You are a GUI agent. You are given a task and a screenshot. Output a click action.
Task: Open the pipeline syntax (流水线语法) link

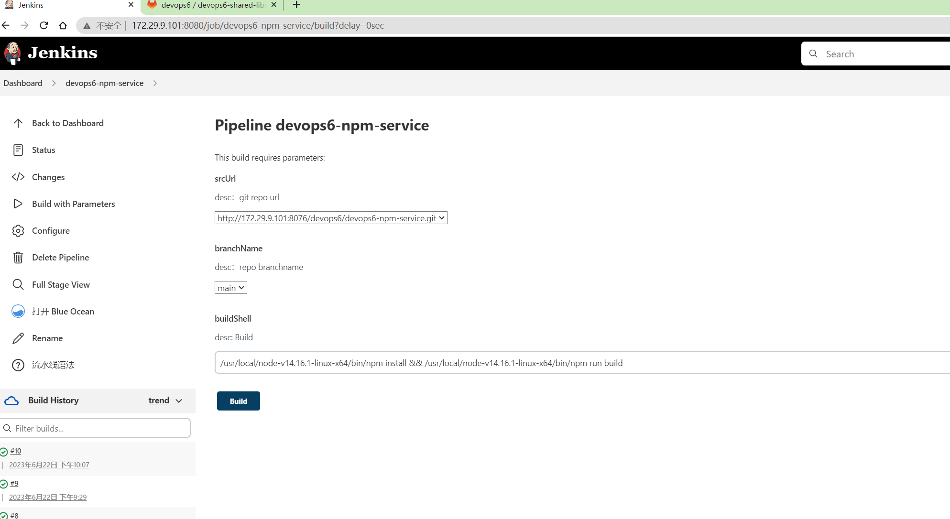(x=53, y=365)
